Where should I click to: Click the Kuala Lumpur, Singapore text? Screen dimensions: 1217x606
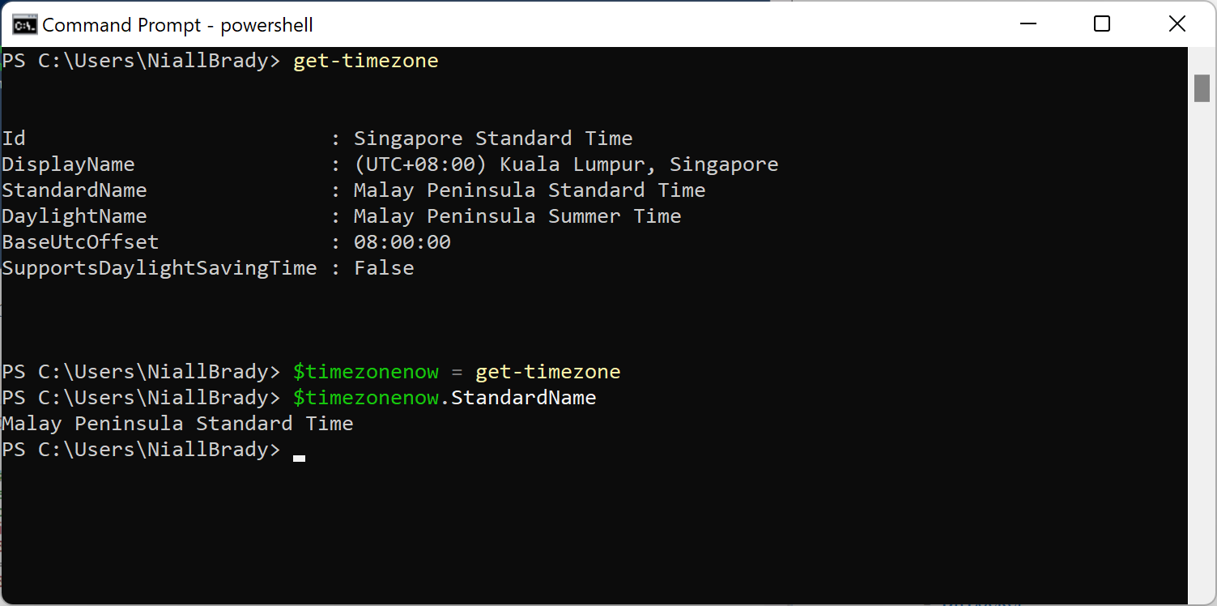click(640, 164)
